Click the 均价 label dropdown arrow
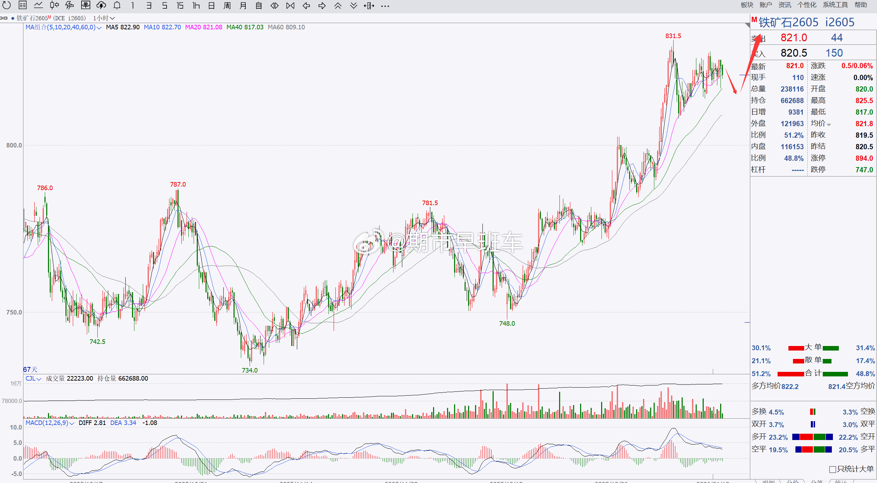Screen dimensions: 877x483 coord(829,125)
